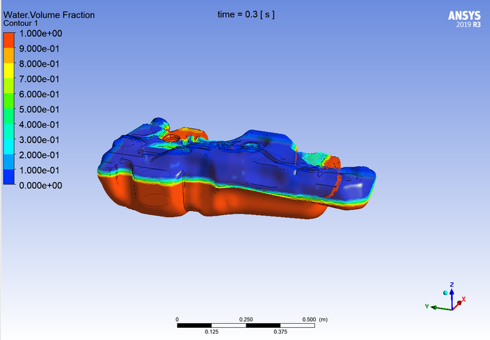Image resolution: width=490 pixels, height=340 pixels.
Task: Click the cyan isometric ball on triad
Action: [x=446, y=292]
